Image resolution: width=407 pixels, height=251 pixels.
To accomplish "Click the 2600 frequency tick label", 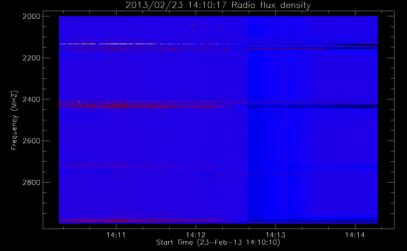I will click(31, 141).
